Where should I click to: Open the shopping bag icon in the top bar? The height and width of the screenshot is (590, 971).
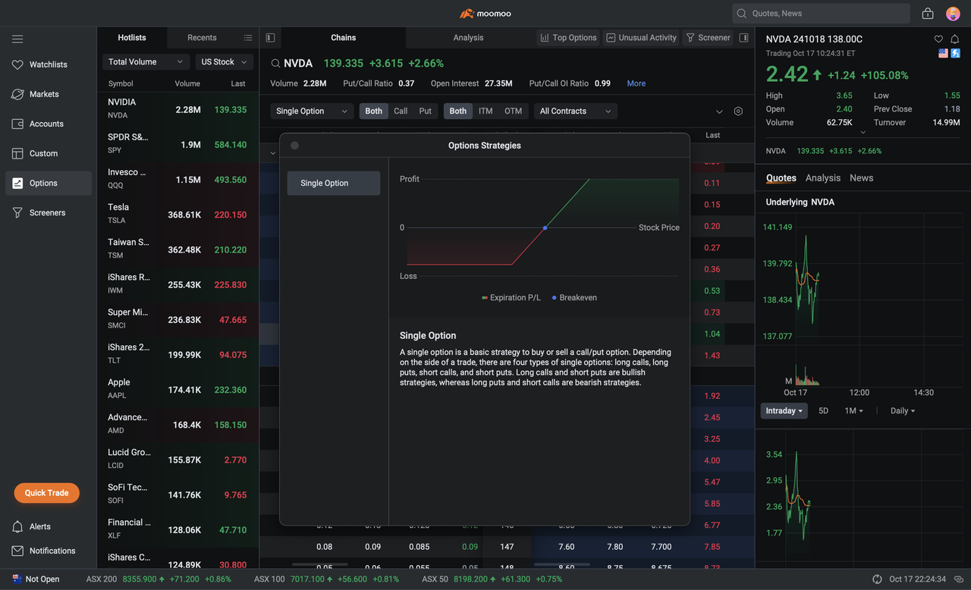click(928, 14)
